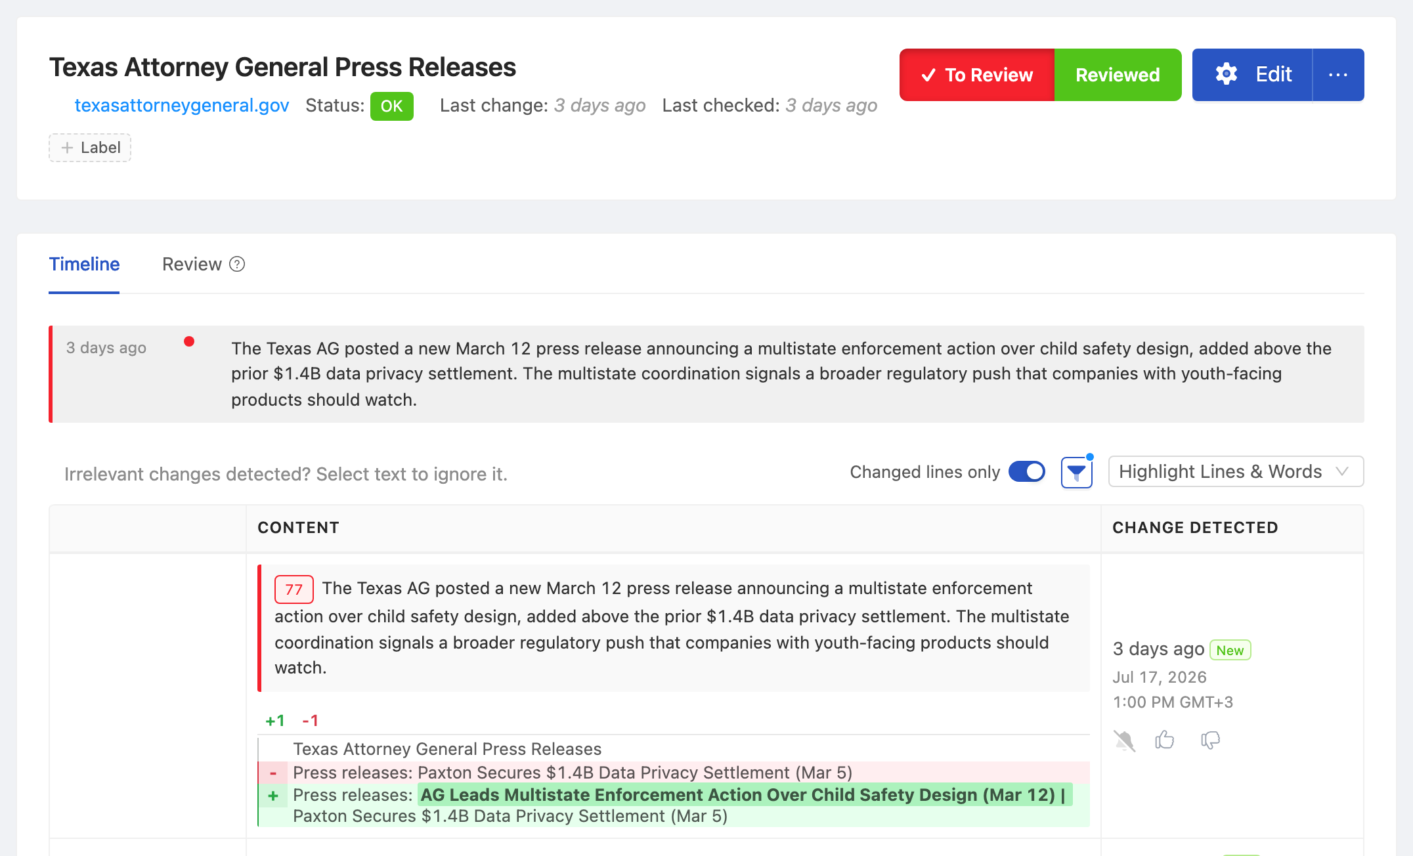Click the red unread dot in timeline
The height and width of the screenshot is (856, 1413).
tap(189, 341)
